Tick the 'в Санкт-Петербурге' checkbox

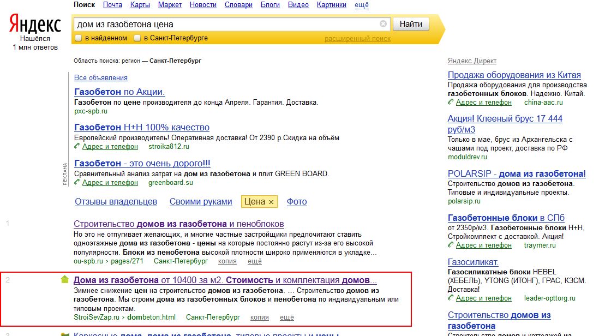(x=137, y=38)
